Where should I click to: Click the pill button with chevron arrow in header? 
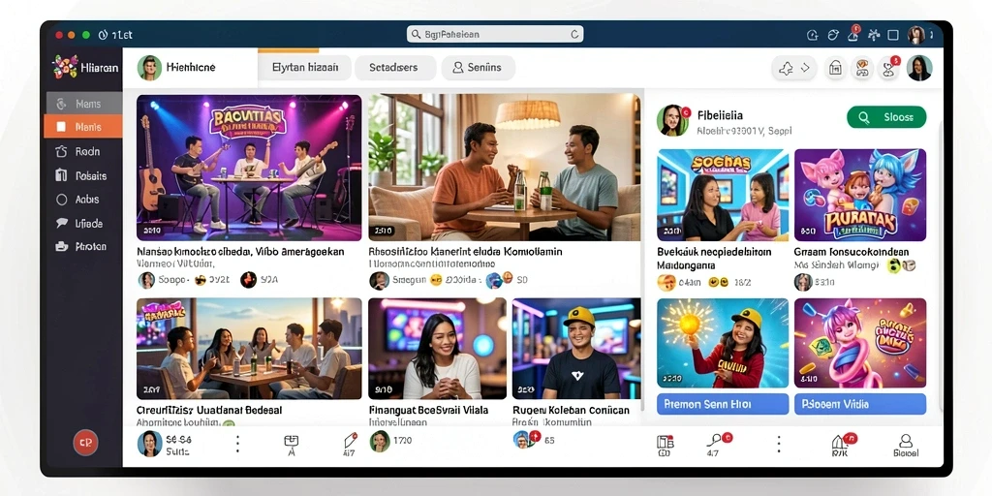coord(794,68)
